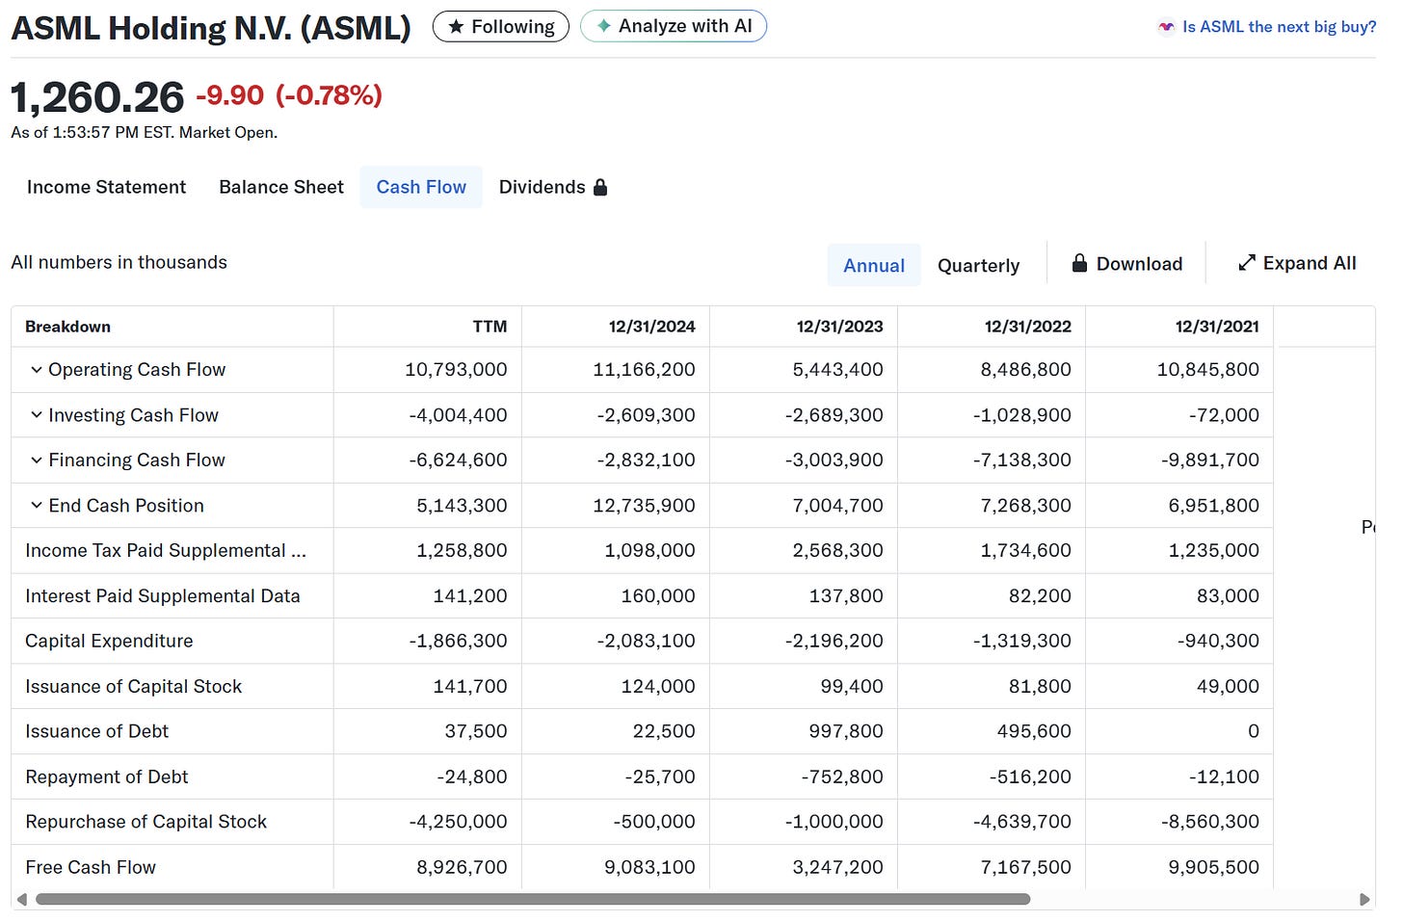
Task: Click the right arrow of the horizontal scrollbar
Action: 1363,899
